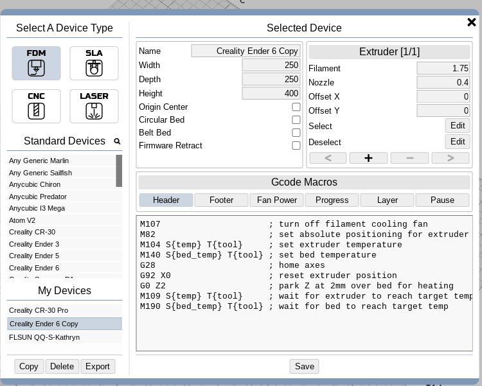Select the FDM device type
The height and width of the screenshot is (386, 482).
point(36,64)
